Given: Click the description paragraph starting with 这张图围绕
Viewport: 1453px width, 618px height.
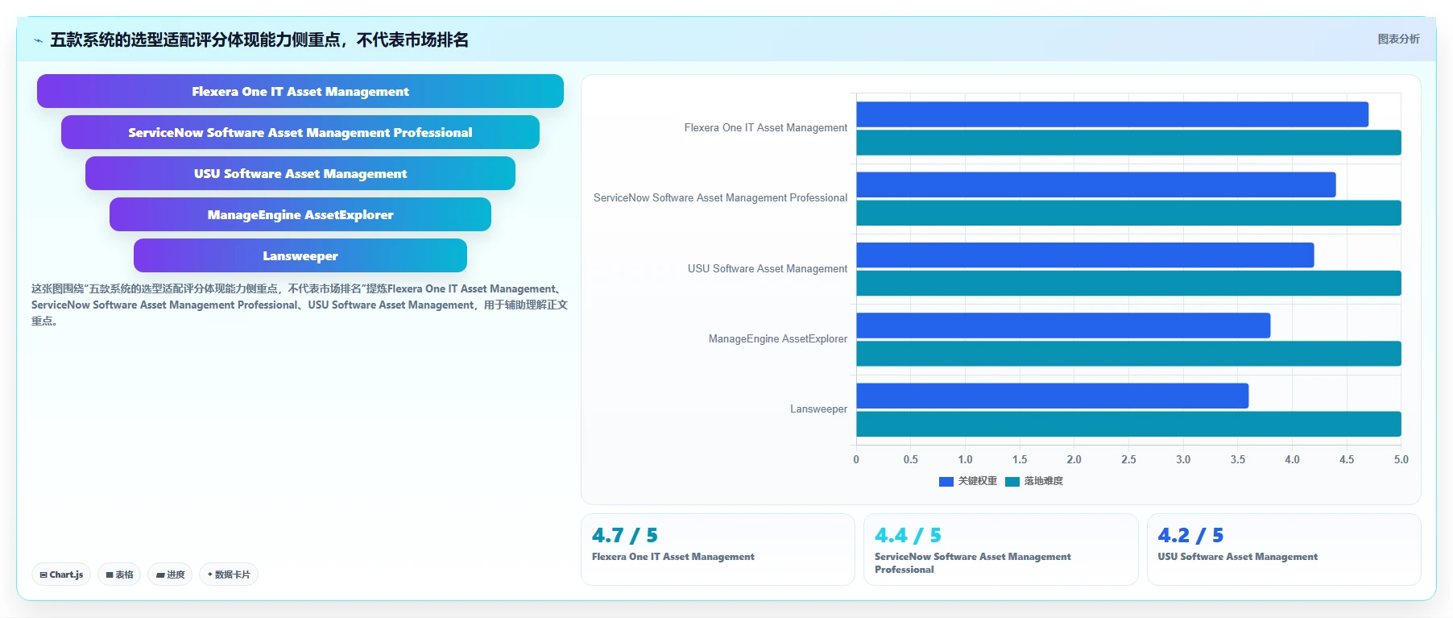Looking at the screenshot, I should 300,305.
